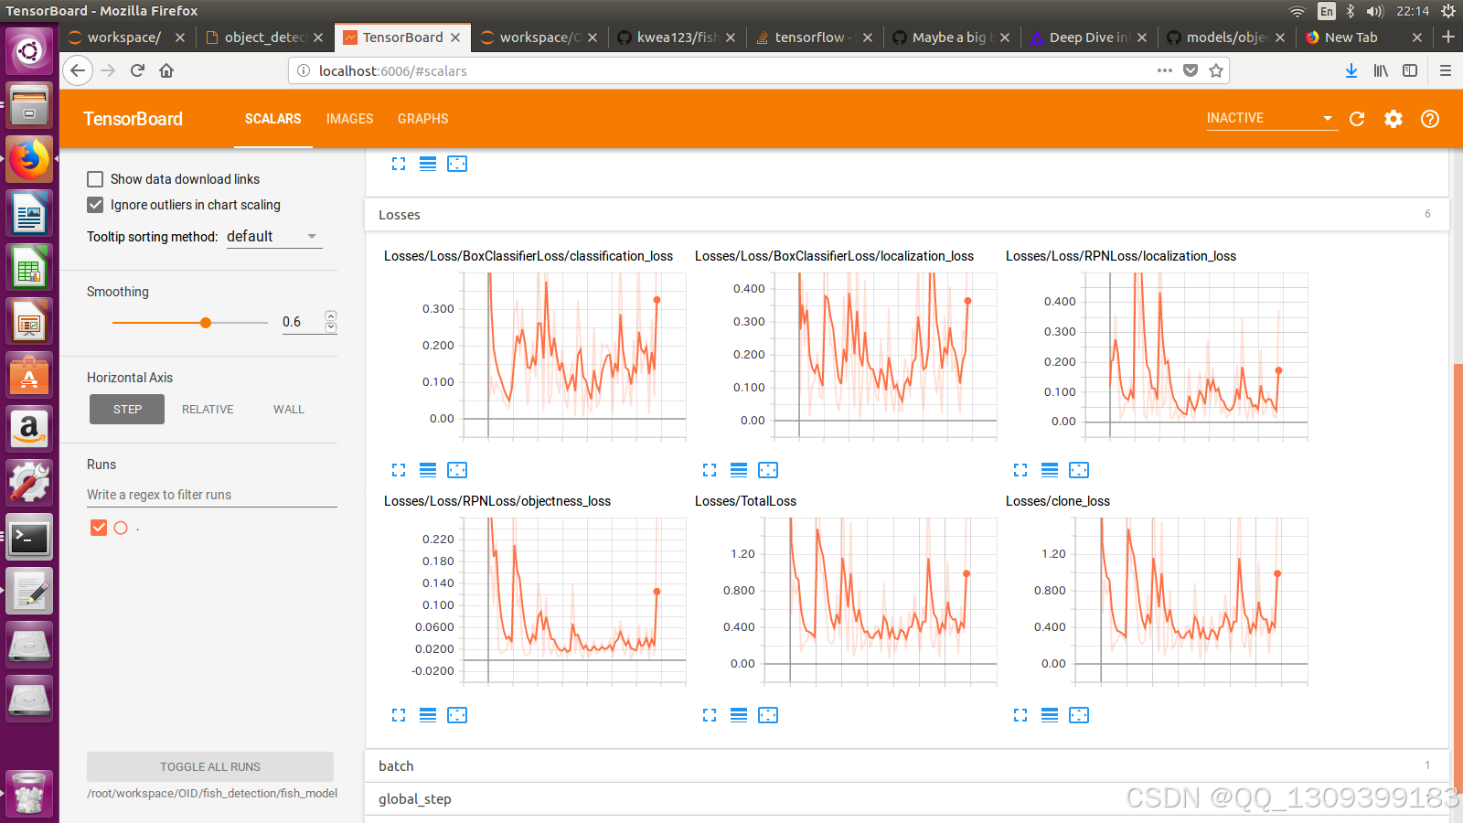Set horizontal axis to RELATIVE
1463x823 pixels.
pyautogui.click(x=208, y=410)
